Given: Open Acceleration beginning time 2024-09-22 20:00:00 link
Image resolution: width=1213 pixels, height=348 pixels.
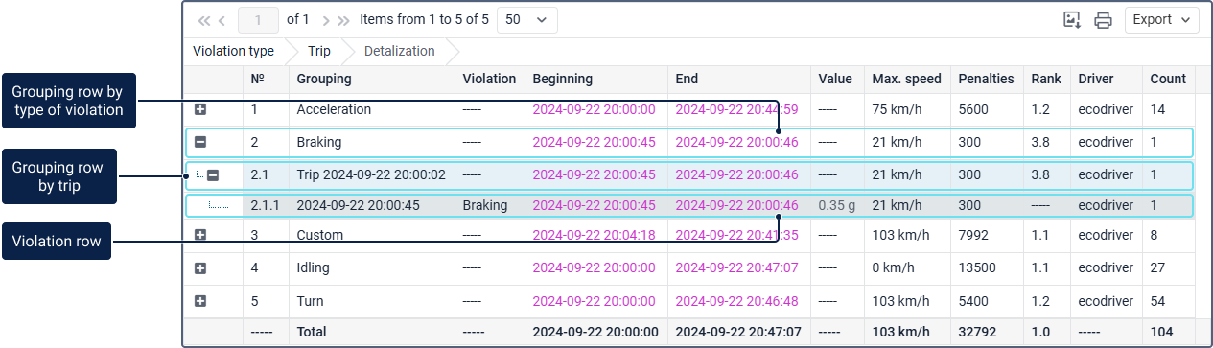Looking at the screenshot, I should [594, 109].
